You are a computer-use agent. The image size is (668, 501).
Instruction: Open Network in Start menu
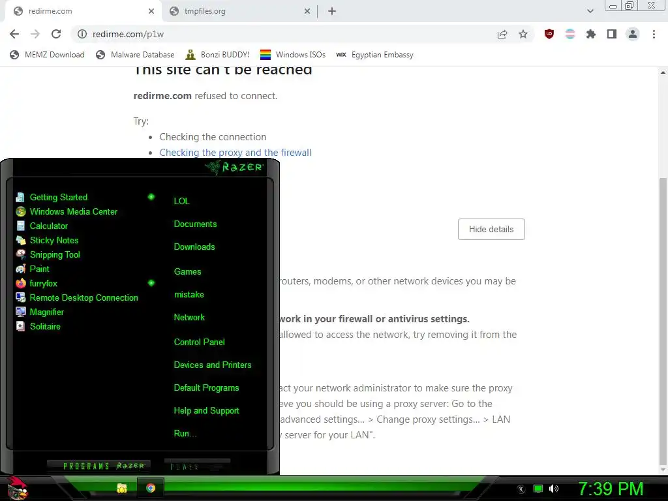pyautogui.click(x=189, y=318)
